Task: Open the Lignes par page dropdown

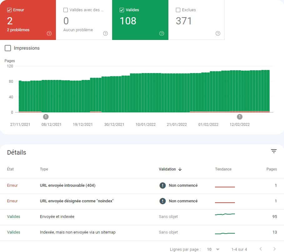Action: click(x=213, y=249)
